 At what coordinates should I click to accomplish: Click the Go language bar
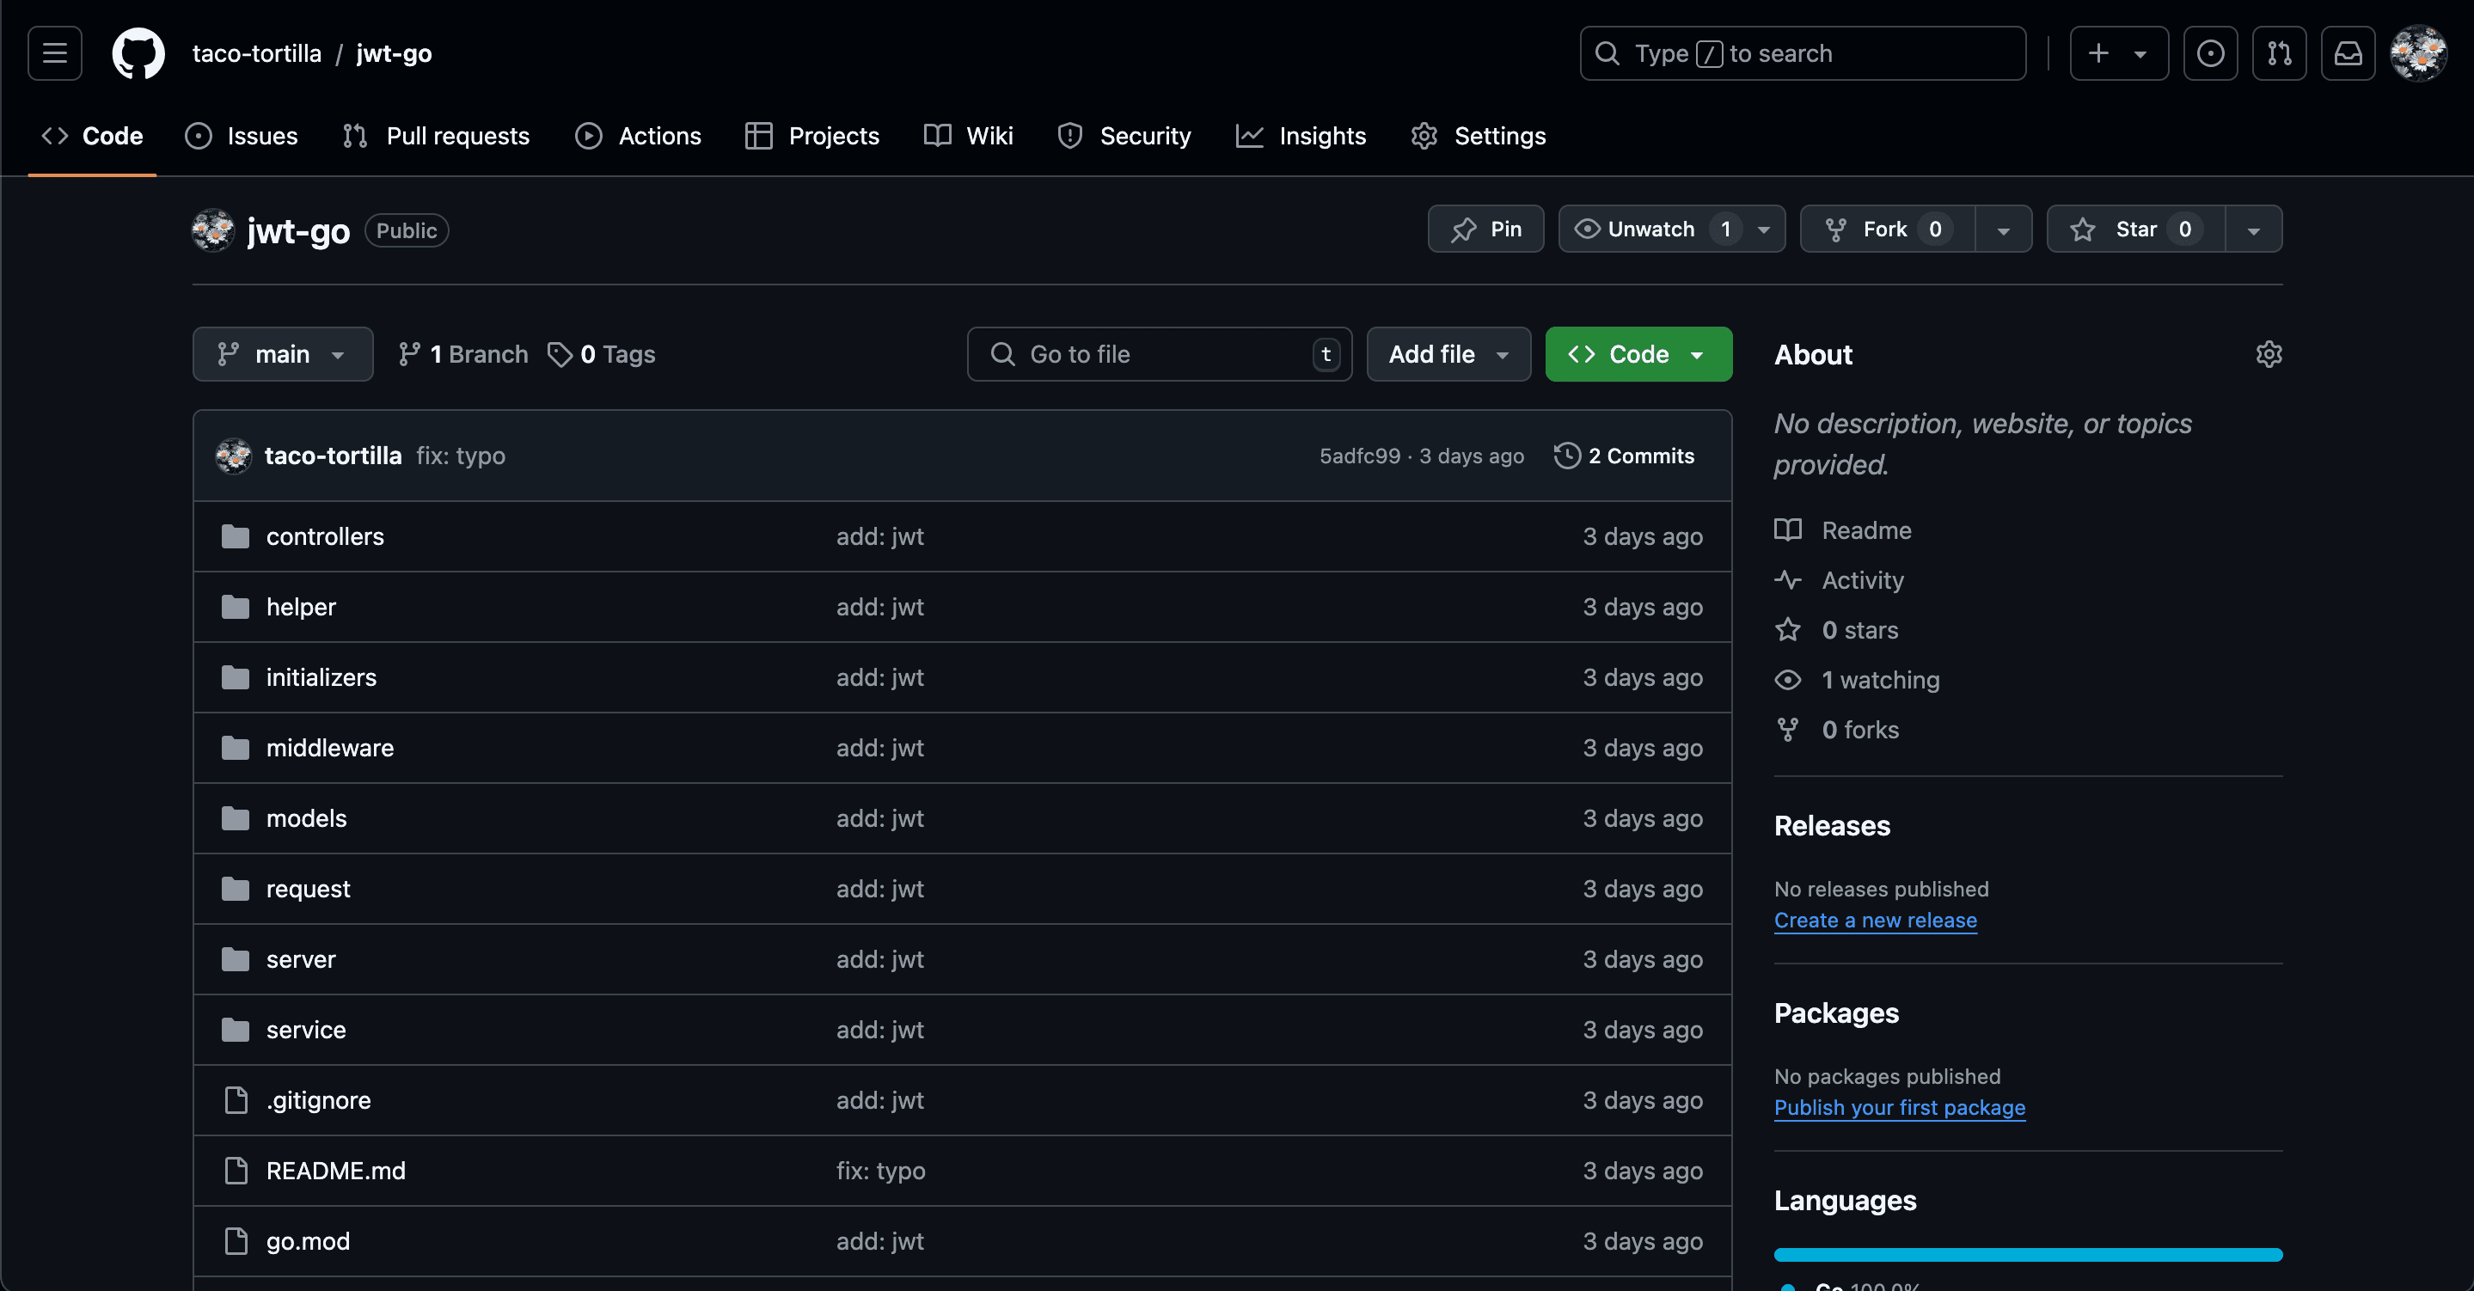pyautogui.click(x=2027, y=1255)
